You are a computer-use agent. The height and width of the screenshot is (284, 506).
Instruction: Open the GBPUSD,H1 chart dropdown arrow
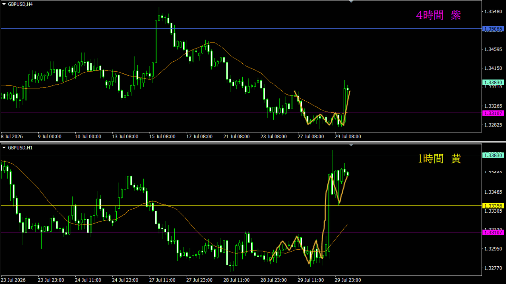pyautogui.click(x=4, y=148)
